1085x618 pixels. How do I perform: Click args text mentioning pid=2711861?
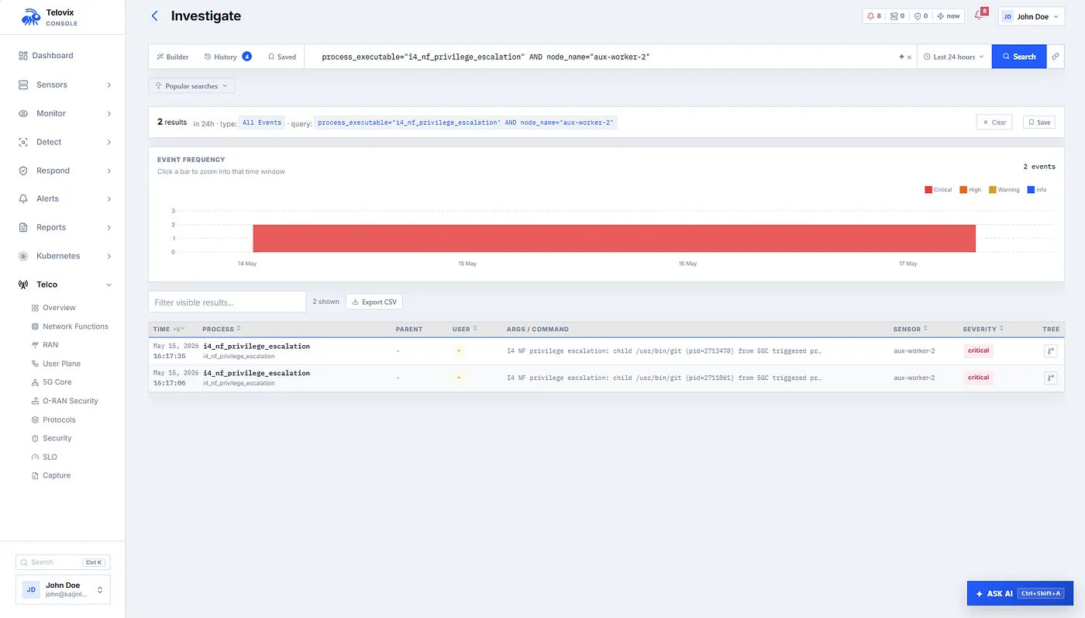coord(664,378)
